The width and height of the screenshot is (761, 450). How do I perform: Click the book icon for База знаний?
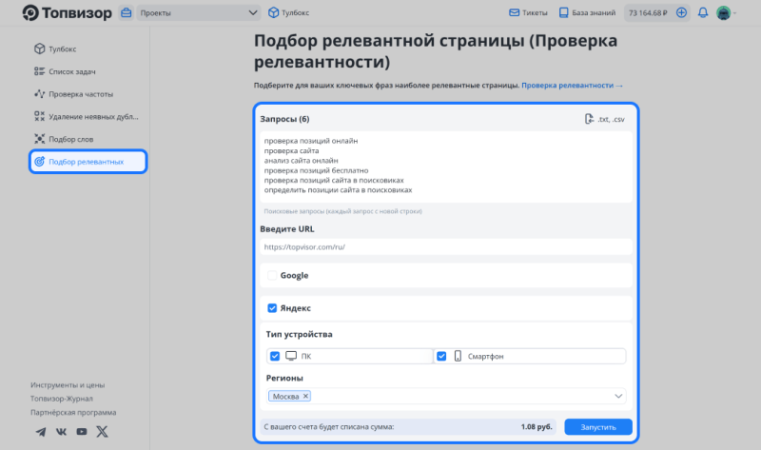(563, 12)
